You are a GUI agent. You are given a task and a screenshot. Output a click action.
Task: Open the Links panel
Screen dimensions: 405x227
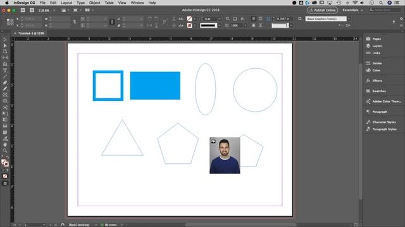point(373,53)
